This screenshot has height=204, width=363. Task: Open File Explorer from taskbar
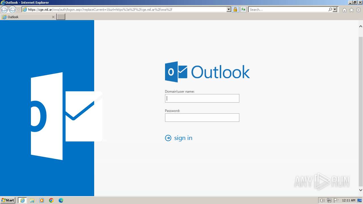click(32, 200)
